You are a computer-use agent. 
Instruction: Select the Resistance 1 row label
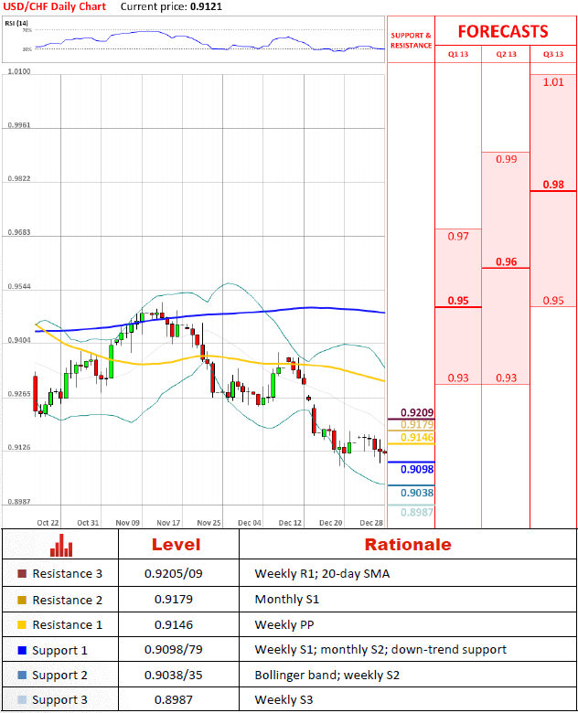point(68,625)
